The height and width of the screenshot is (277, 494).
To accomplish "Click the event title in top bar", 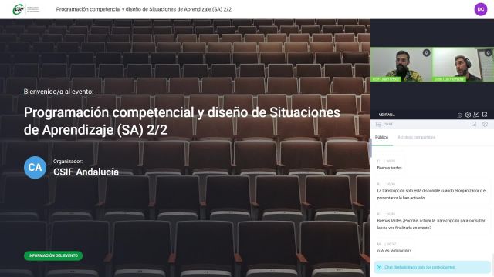I will click(x=144, y=9).
